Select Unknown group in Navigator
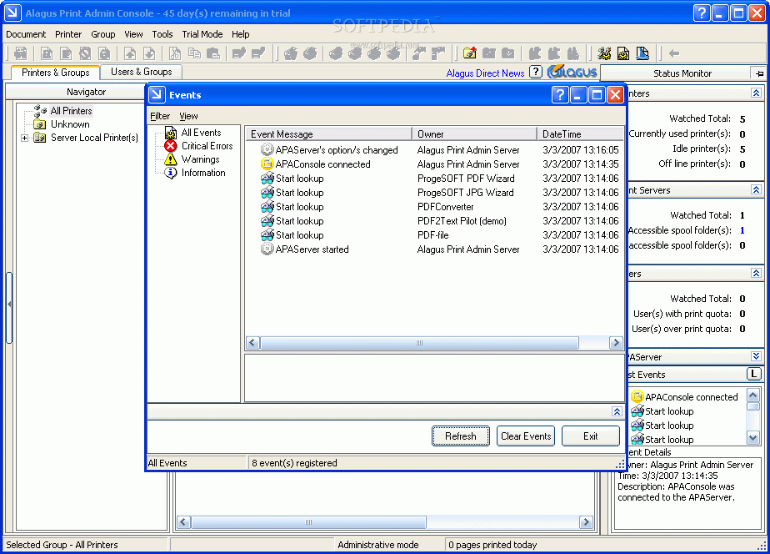 (x=70, y=124)
